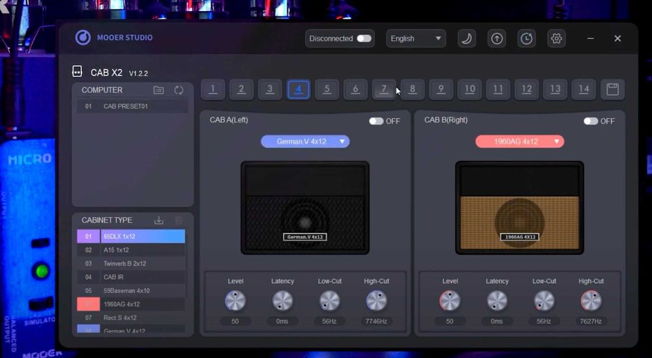Click CAB A Level value 50

[x=235, y=321]
